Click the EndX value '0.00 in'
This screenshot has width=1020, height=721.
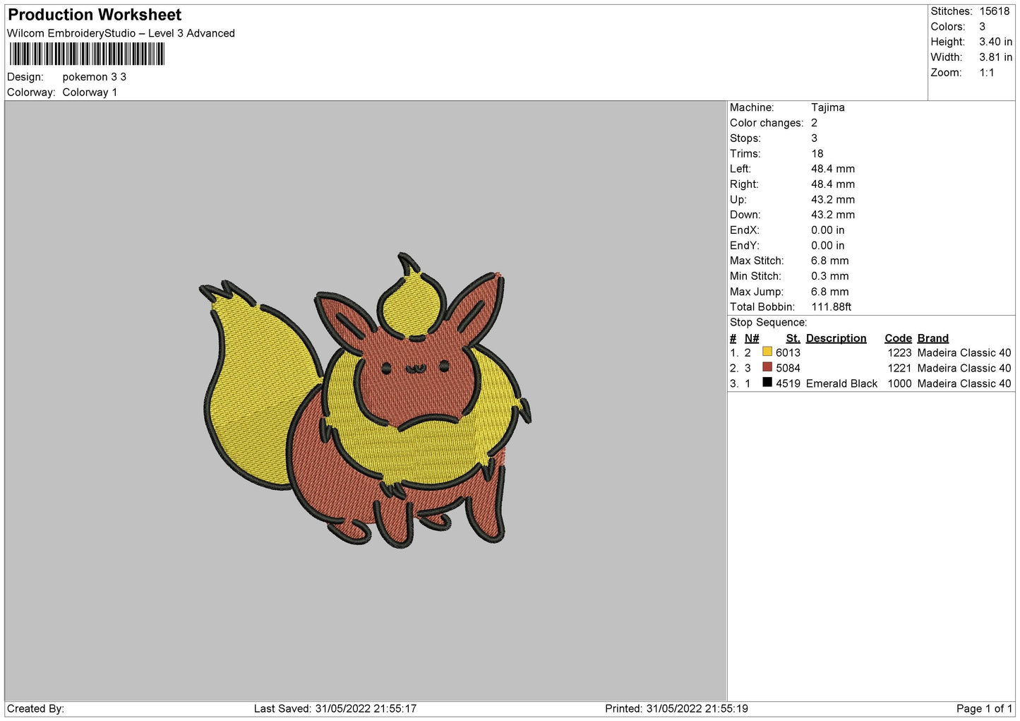pyautogui.click(x=827, y=230)
